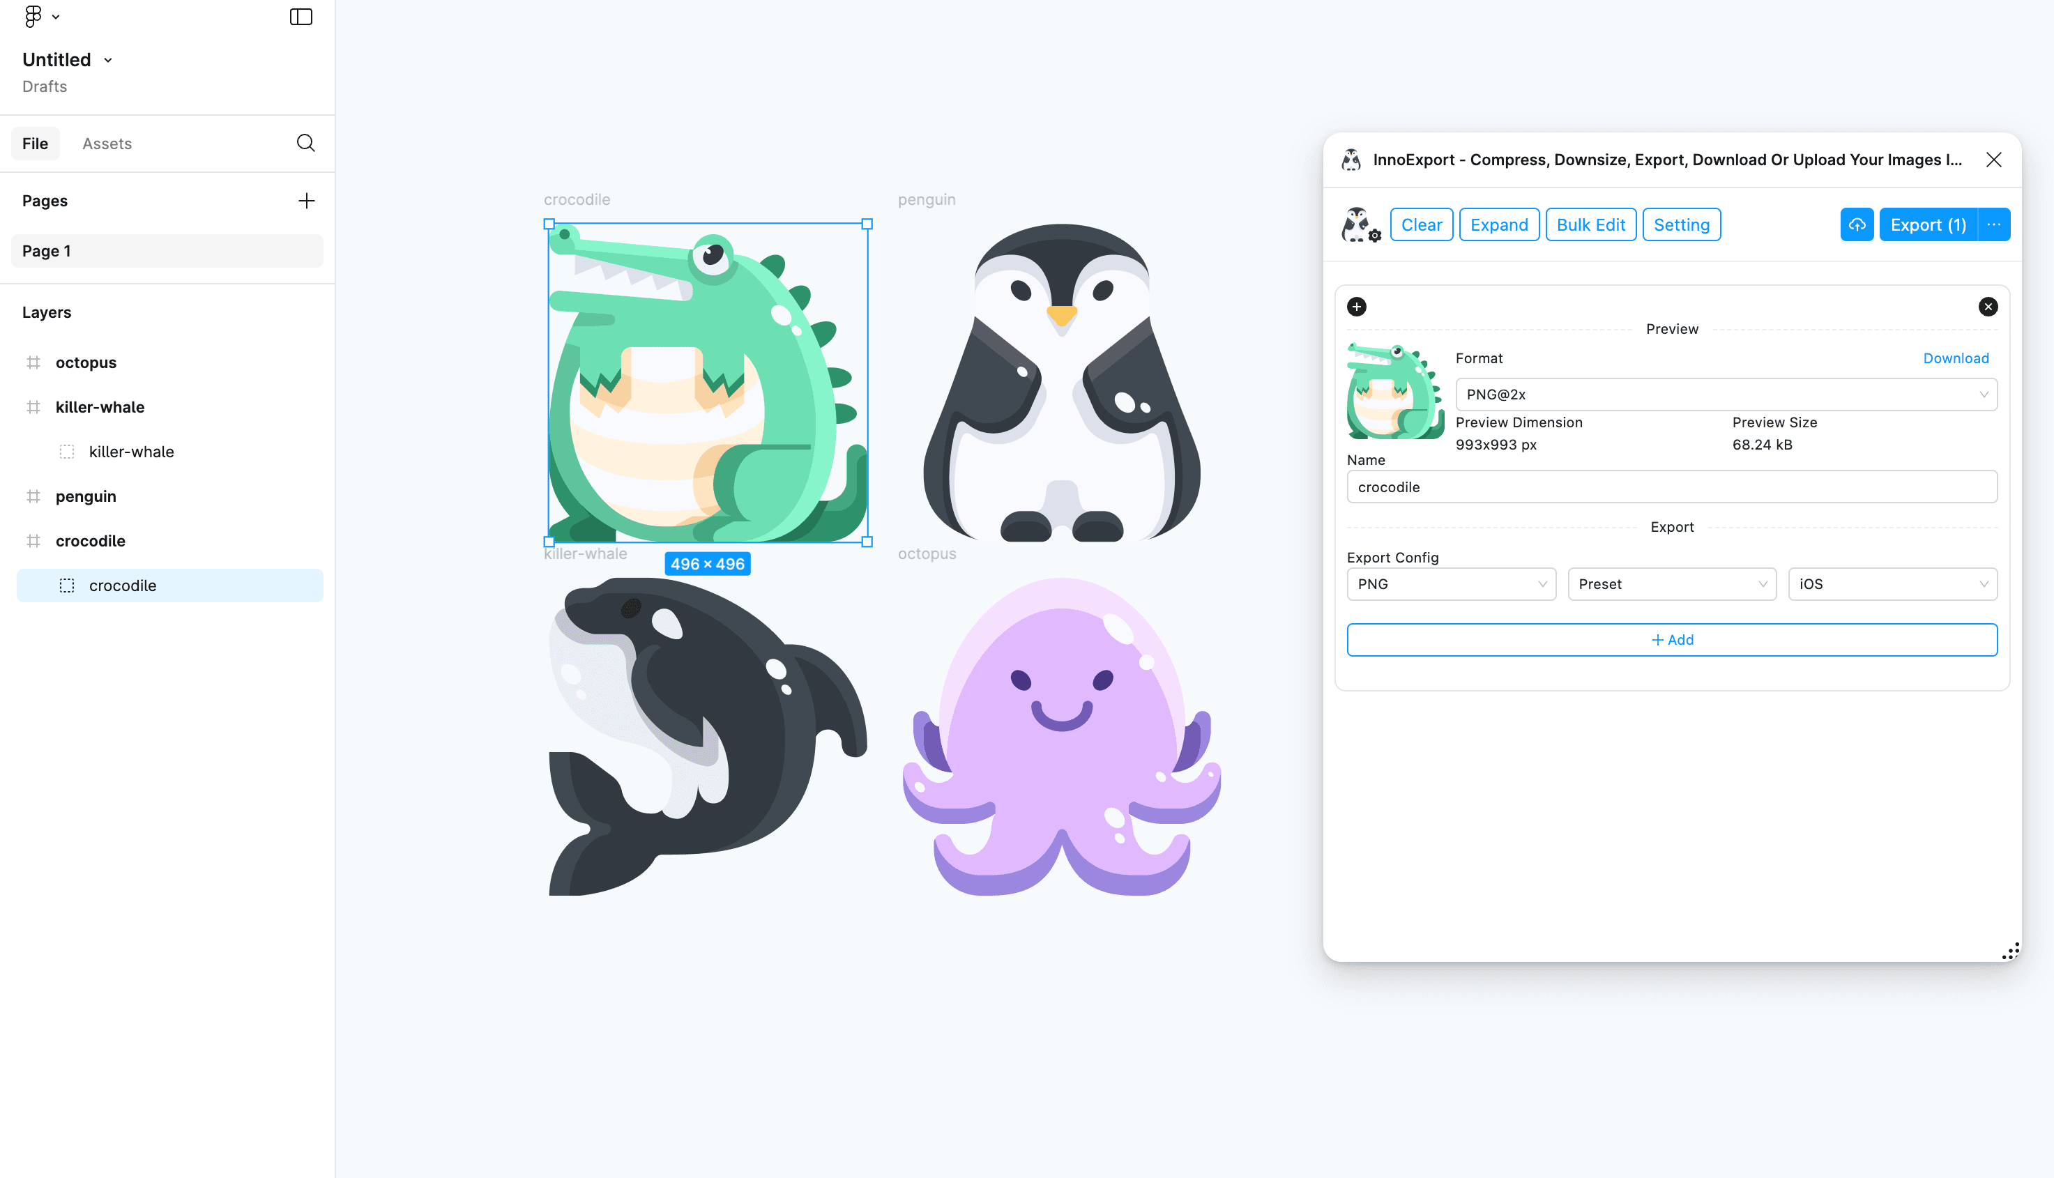Open the PNG export config dropdown
The image size is (2054, 1178).
click(x=1451, y=584)
